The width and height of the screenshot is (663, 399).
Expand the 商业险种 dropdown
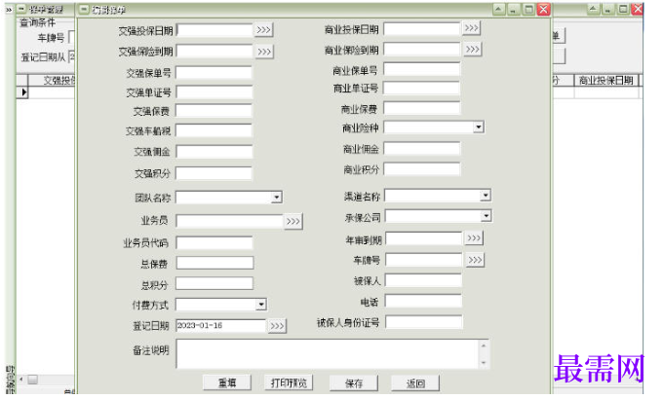(x=478, y=127)
